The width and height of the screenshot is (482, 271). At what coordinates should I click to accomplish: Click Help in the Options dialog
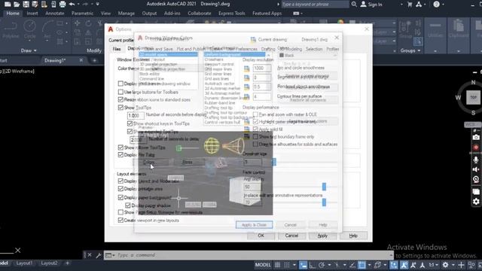pyautogui.click(x=353, y=236)
